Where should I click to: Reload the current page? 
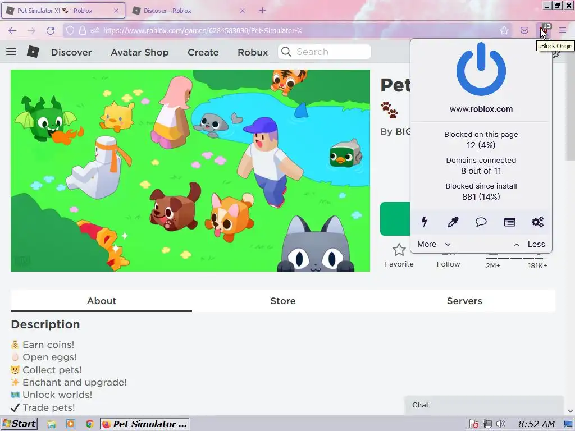51,31
